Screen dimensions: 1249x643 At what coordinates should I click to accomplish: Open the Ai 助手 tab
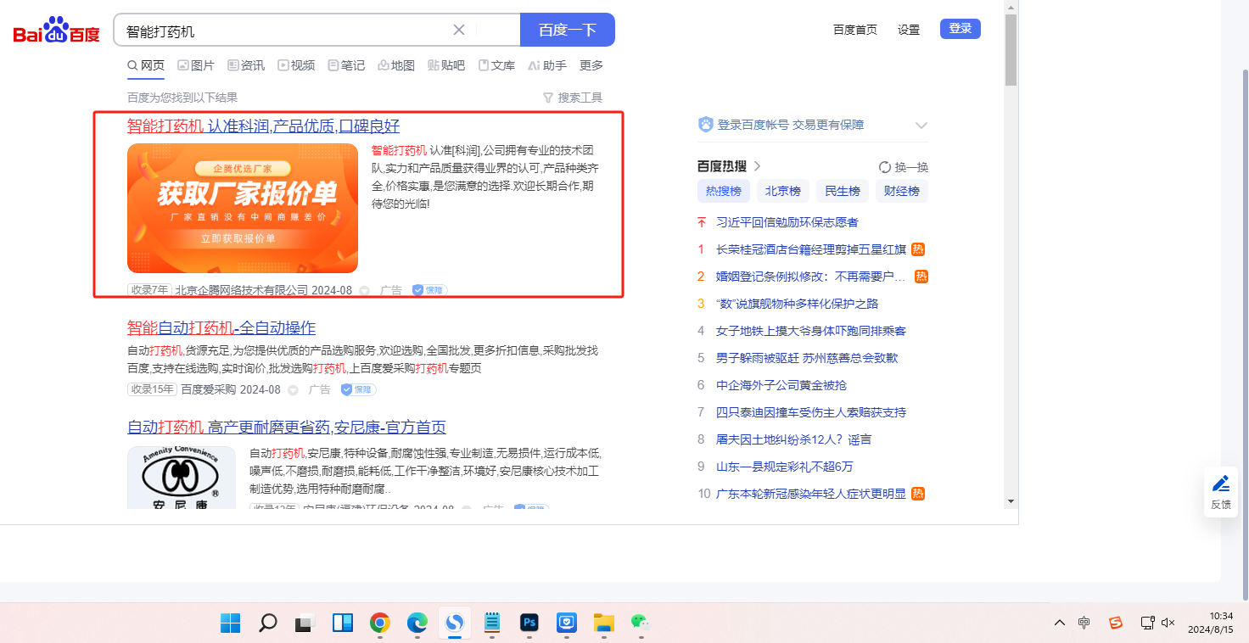pyautogui.click(x=547, y=65)
